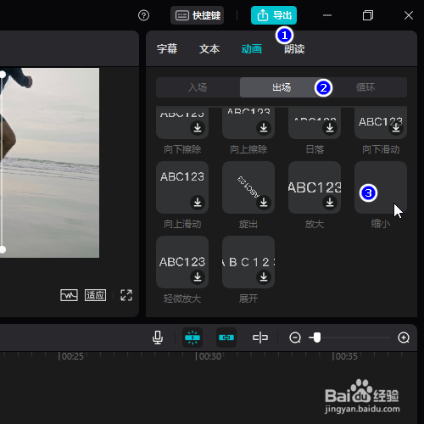The image size is (424, 424).
Task: Toggle the linkage chain icon
Action: 226,338
